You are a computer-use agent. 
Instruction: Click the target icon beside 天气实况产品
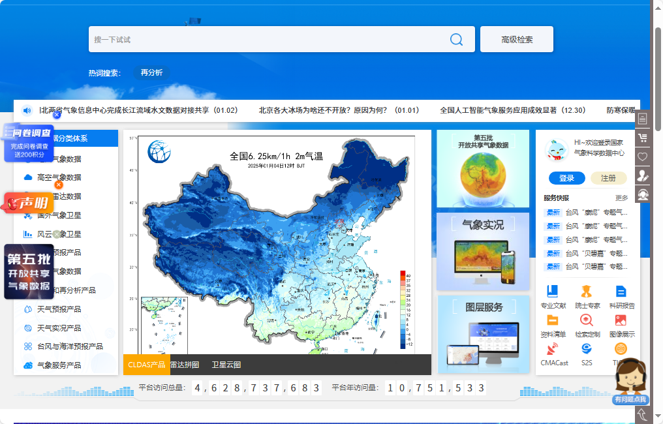click(x=28, y=328)
